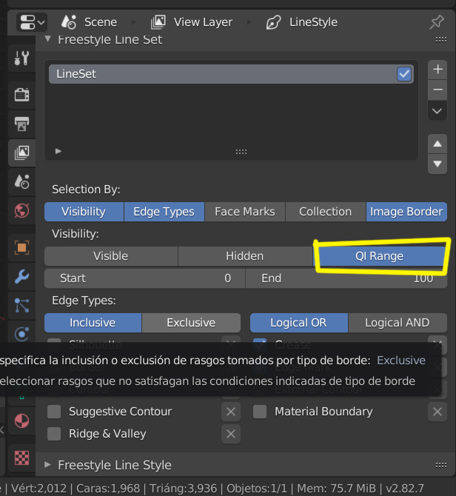
Task: Open the Scene properties tab
Action: (21, 181)
